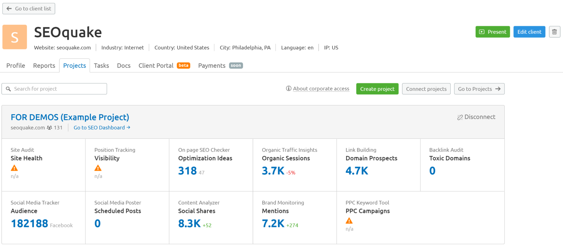Screen dimensions: 563x247
Task: Click the Content Analyzer label
Action: pos(199,203)
